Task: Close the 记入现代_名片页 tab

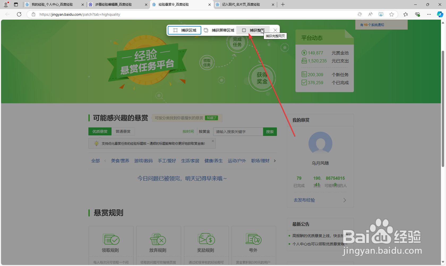Action: point(273,5)
